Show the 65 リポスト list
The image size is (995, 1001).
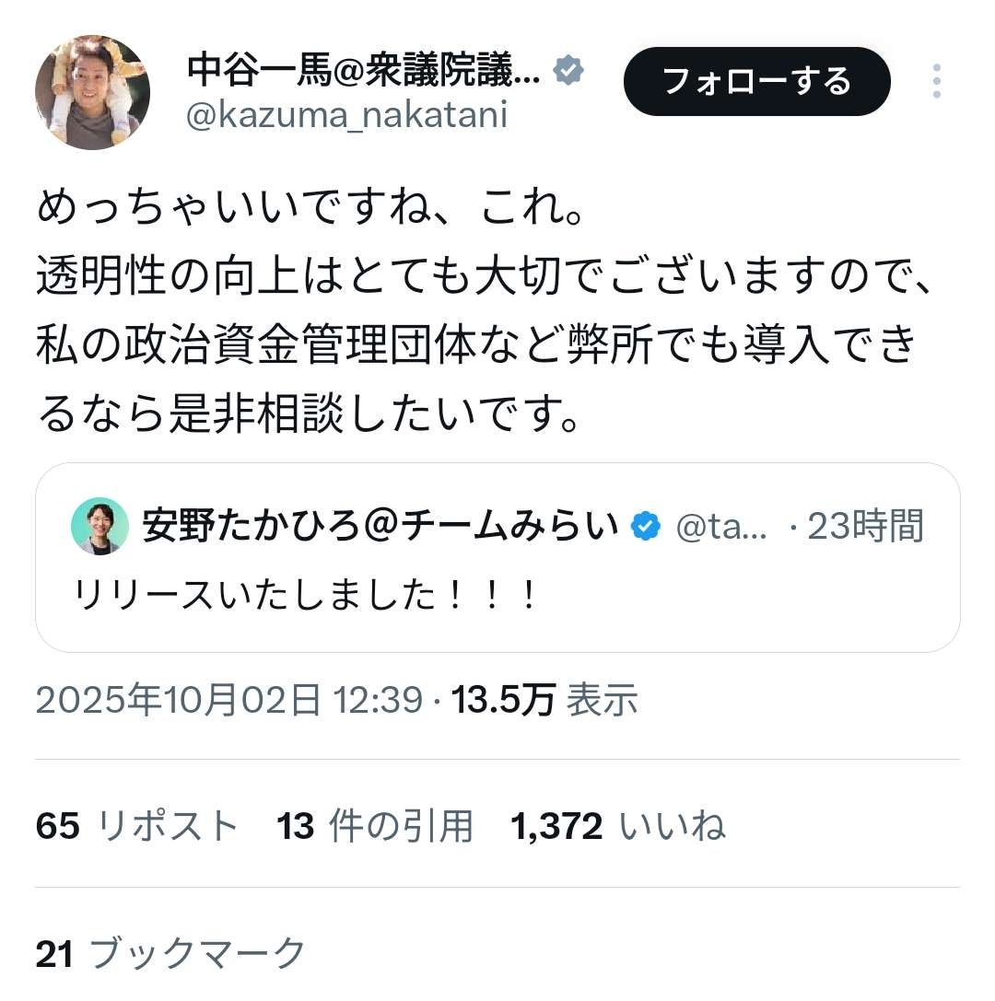click(136, 826)
